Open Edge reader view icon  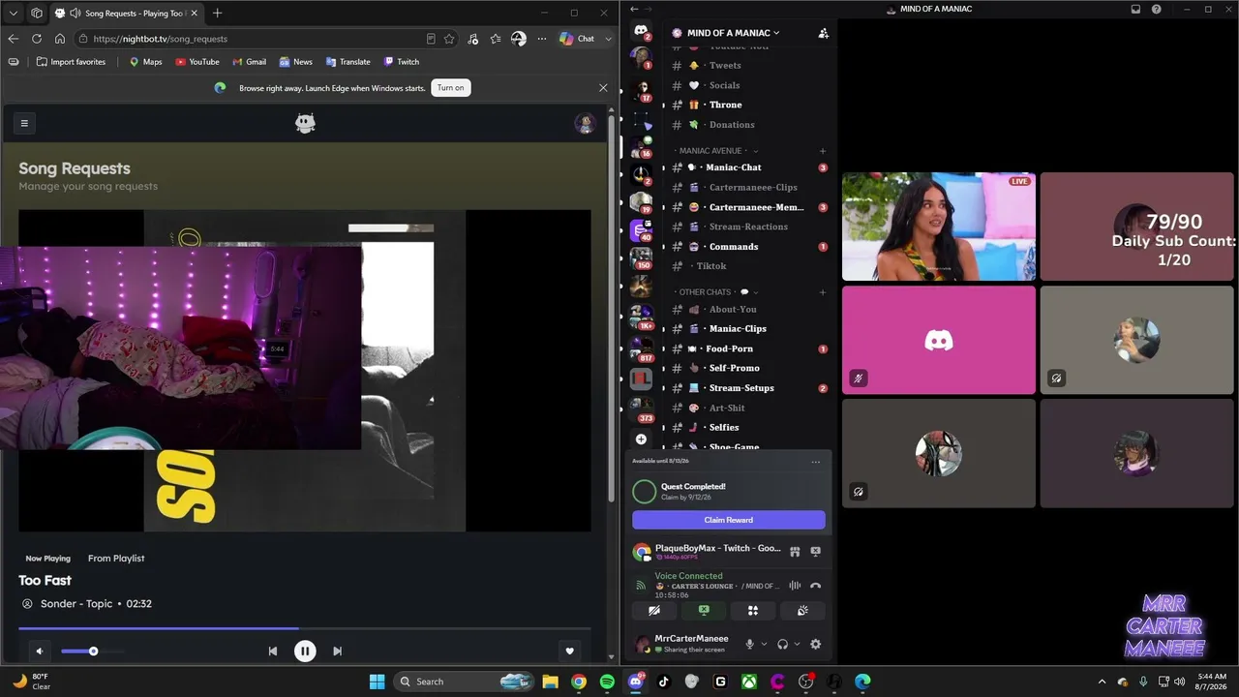(431, 39)
